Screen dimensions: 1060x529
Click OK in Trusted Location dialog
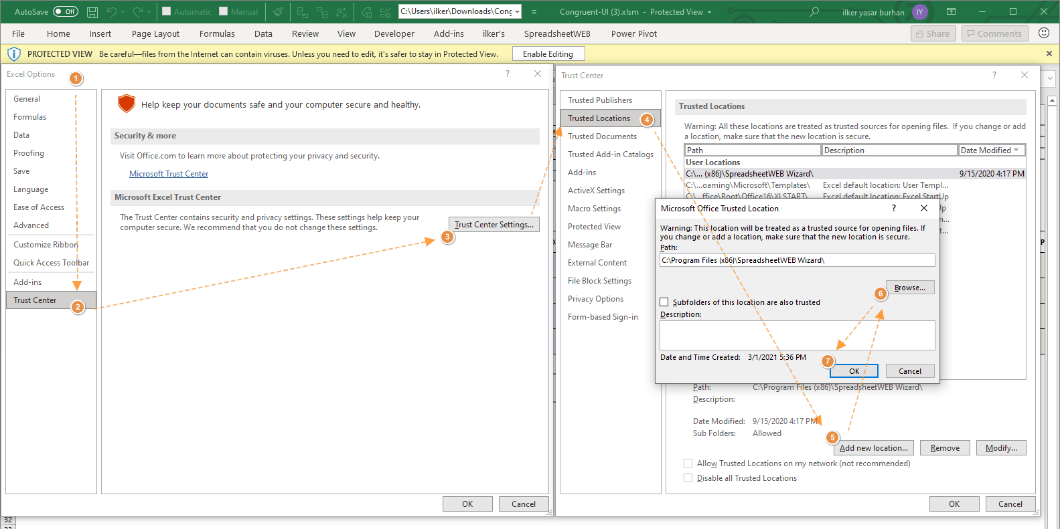click(854, 371)
